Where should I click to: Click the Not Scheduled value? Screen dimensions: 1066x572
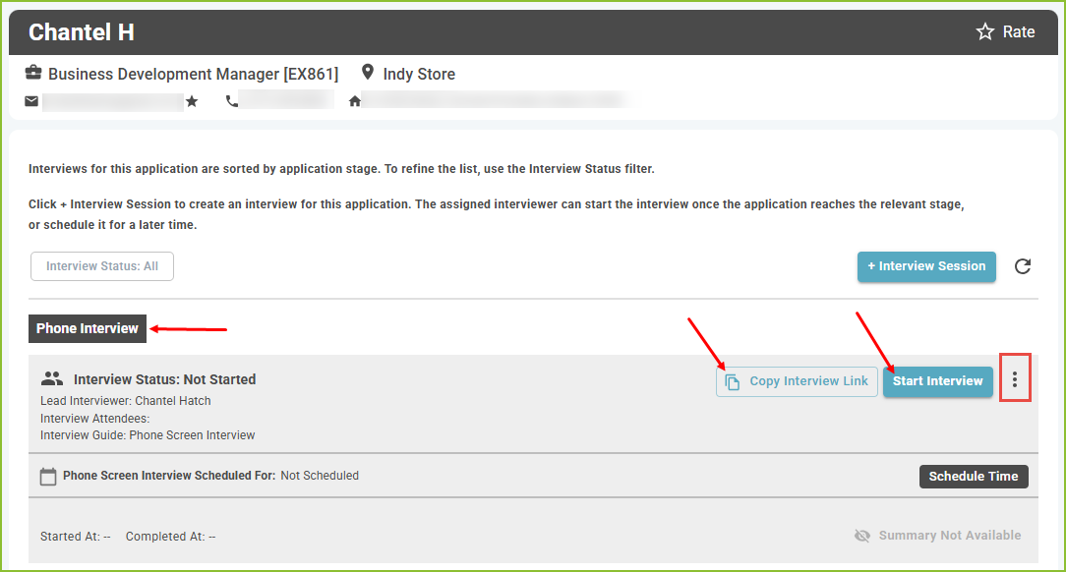[x=320, y=476]
